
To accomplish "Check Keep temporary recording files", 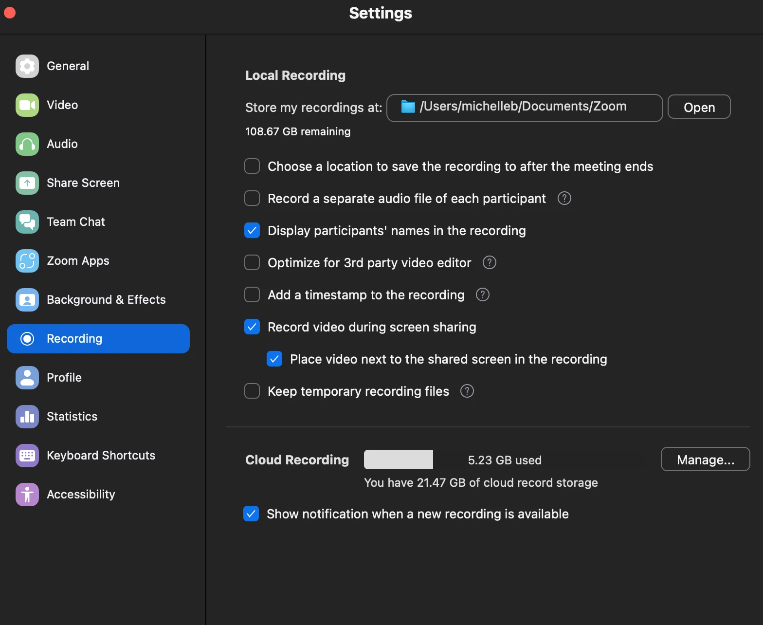I will click(x=252, y=391).
